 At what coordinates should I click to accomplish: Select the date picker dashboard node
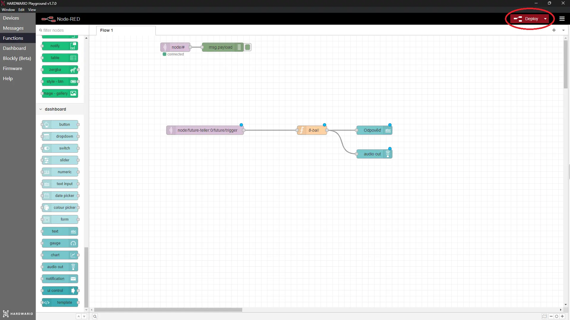pos(60,196)
